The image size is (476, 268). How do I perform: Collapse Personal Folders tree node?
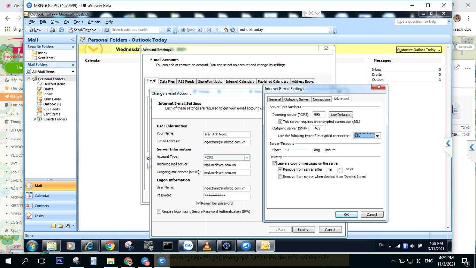coord(29,79)
